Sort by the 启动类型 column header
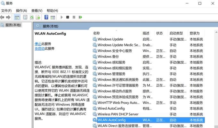 coord(176,33)
